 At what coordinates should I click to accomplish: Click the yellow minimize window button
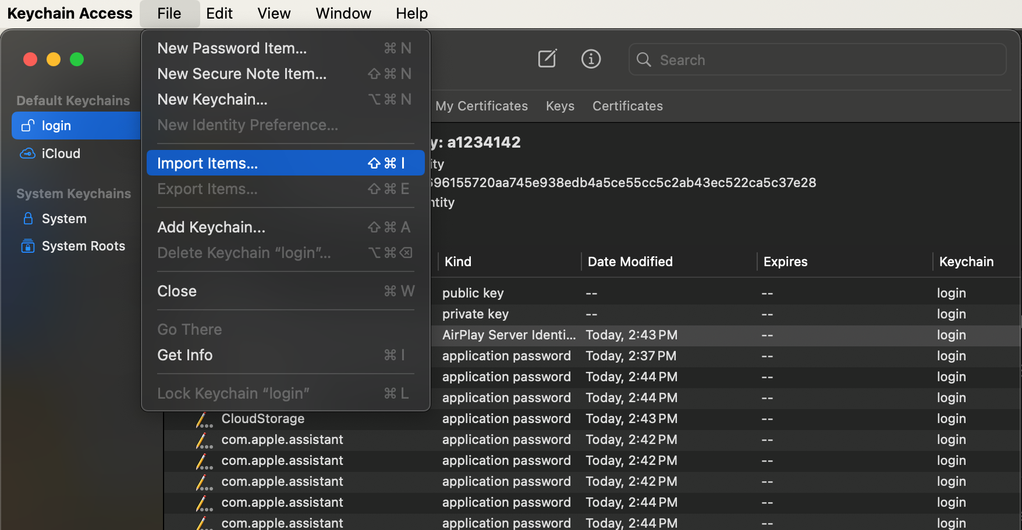pyautogui.click(x=54, y=59)
